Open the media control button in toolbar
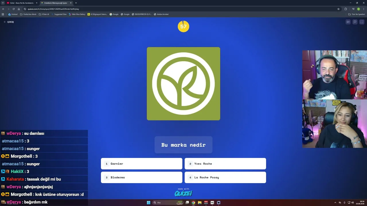The height and width of the screenshot is (206, 367). (353, 9)
